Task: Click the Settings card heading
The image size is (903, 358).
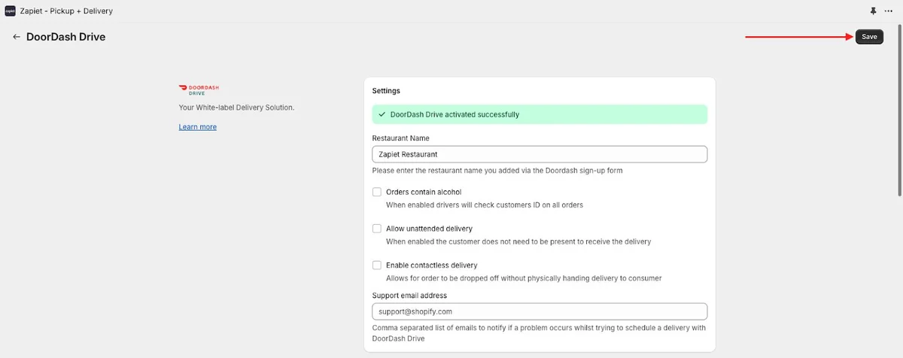Action: click(x=386, y=91)
